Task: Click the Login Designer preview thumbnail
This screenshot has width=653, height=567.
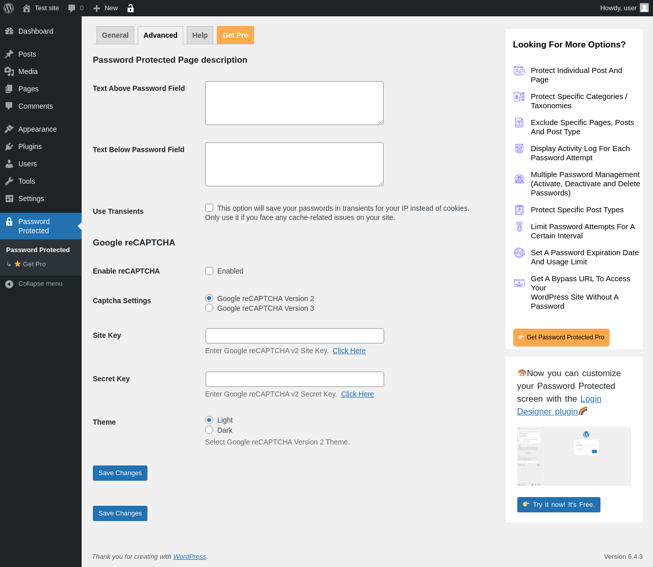Action: pyautogui.click(x=574, y=456)
